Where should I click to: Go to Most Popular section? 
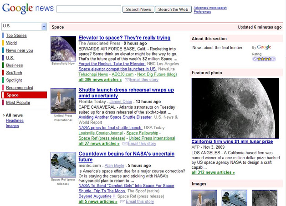[17, 102]
